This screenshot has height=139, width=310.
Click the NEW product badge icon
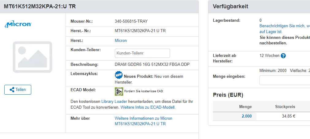tap(119, 75)
